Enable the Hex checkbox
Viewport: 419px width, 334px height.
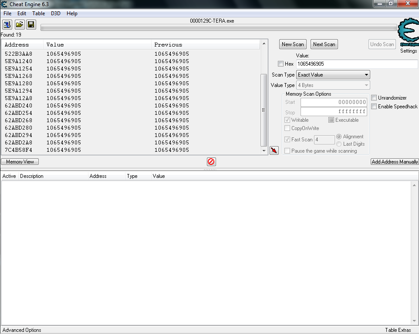[x=281, y=64]
